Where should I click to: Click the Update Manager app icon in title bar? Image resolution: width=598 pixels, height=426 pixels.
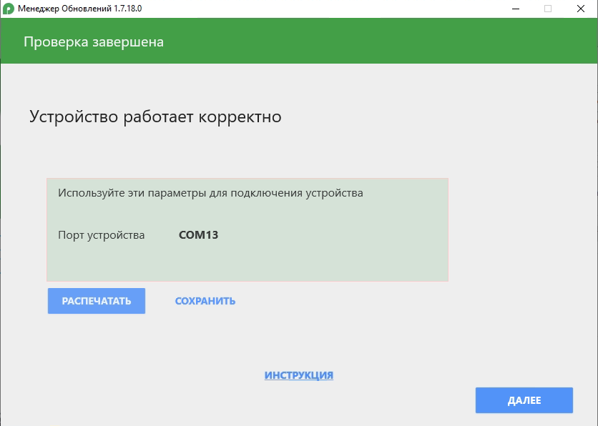9,9
